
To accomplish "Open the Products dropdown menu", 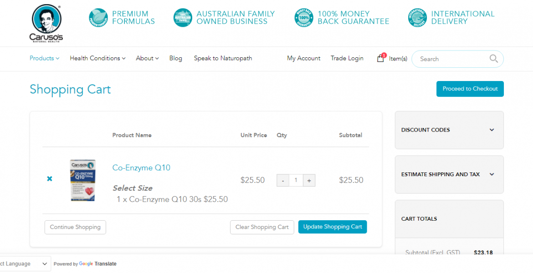I will (x=44, y=58).
